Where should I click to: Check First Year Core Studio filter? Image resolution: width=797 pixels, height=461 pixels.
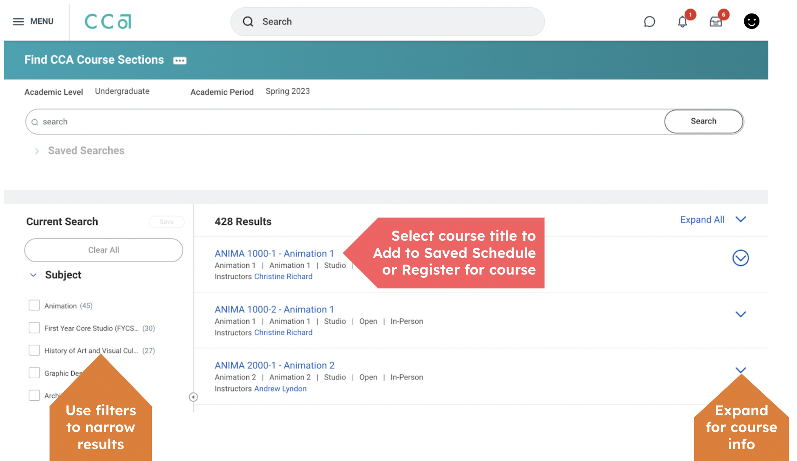coord(34,328)
